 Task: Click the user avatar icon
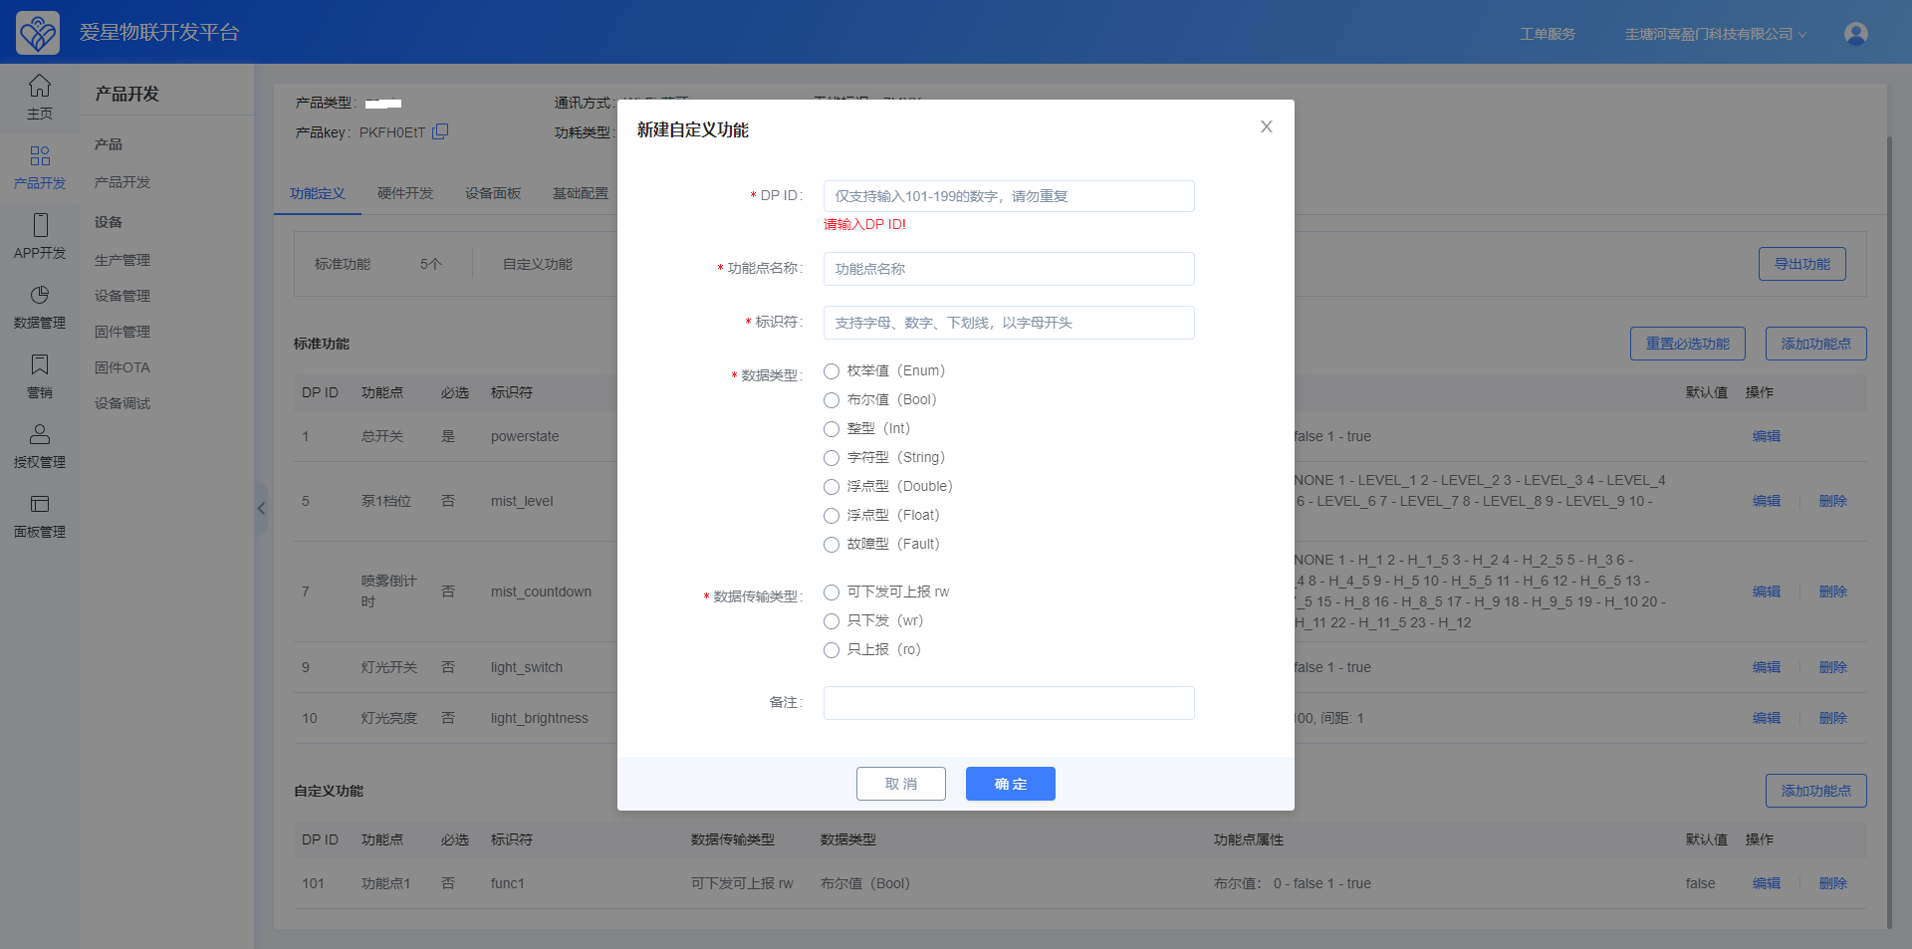coord(1855,34)
